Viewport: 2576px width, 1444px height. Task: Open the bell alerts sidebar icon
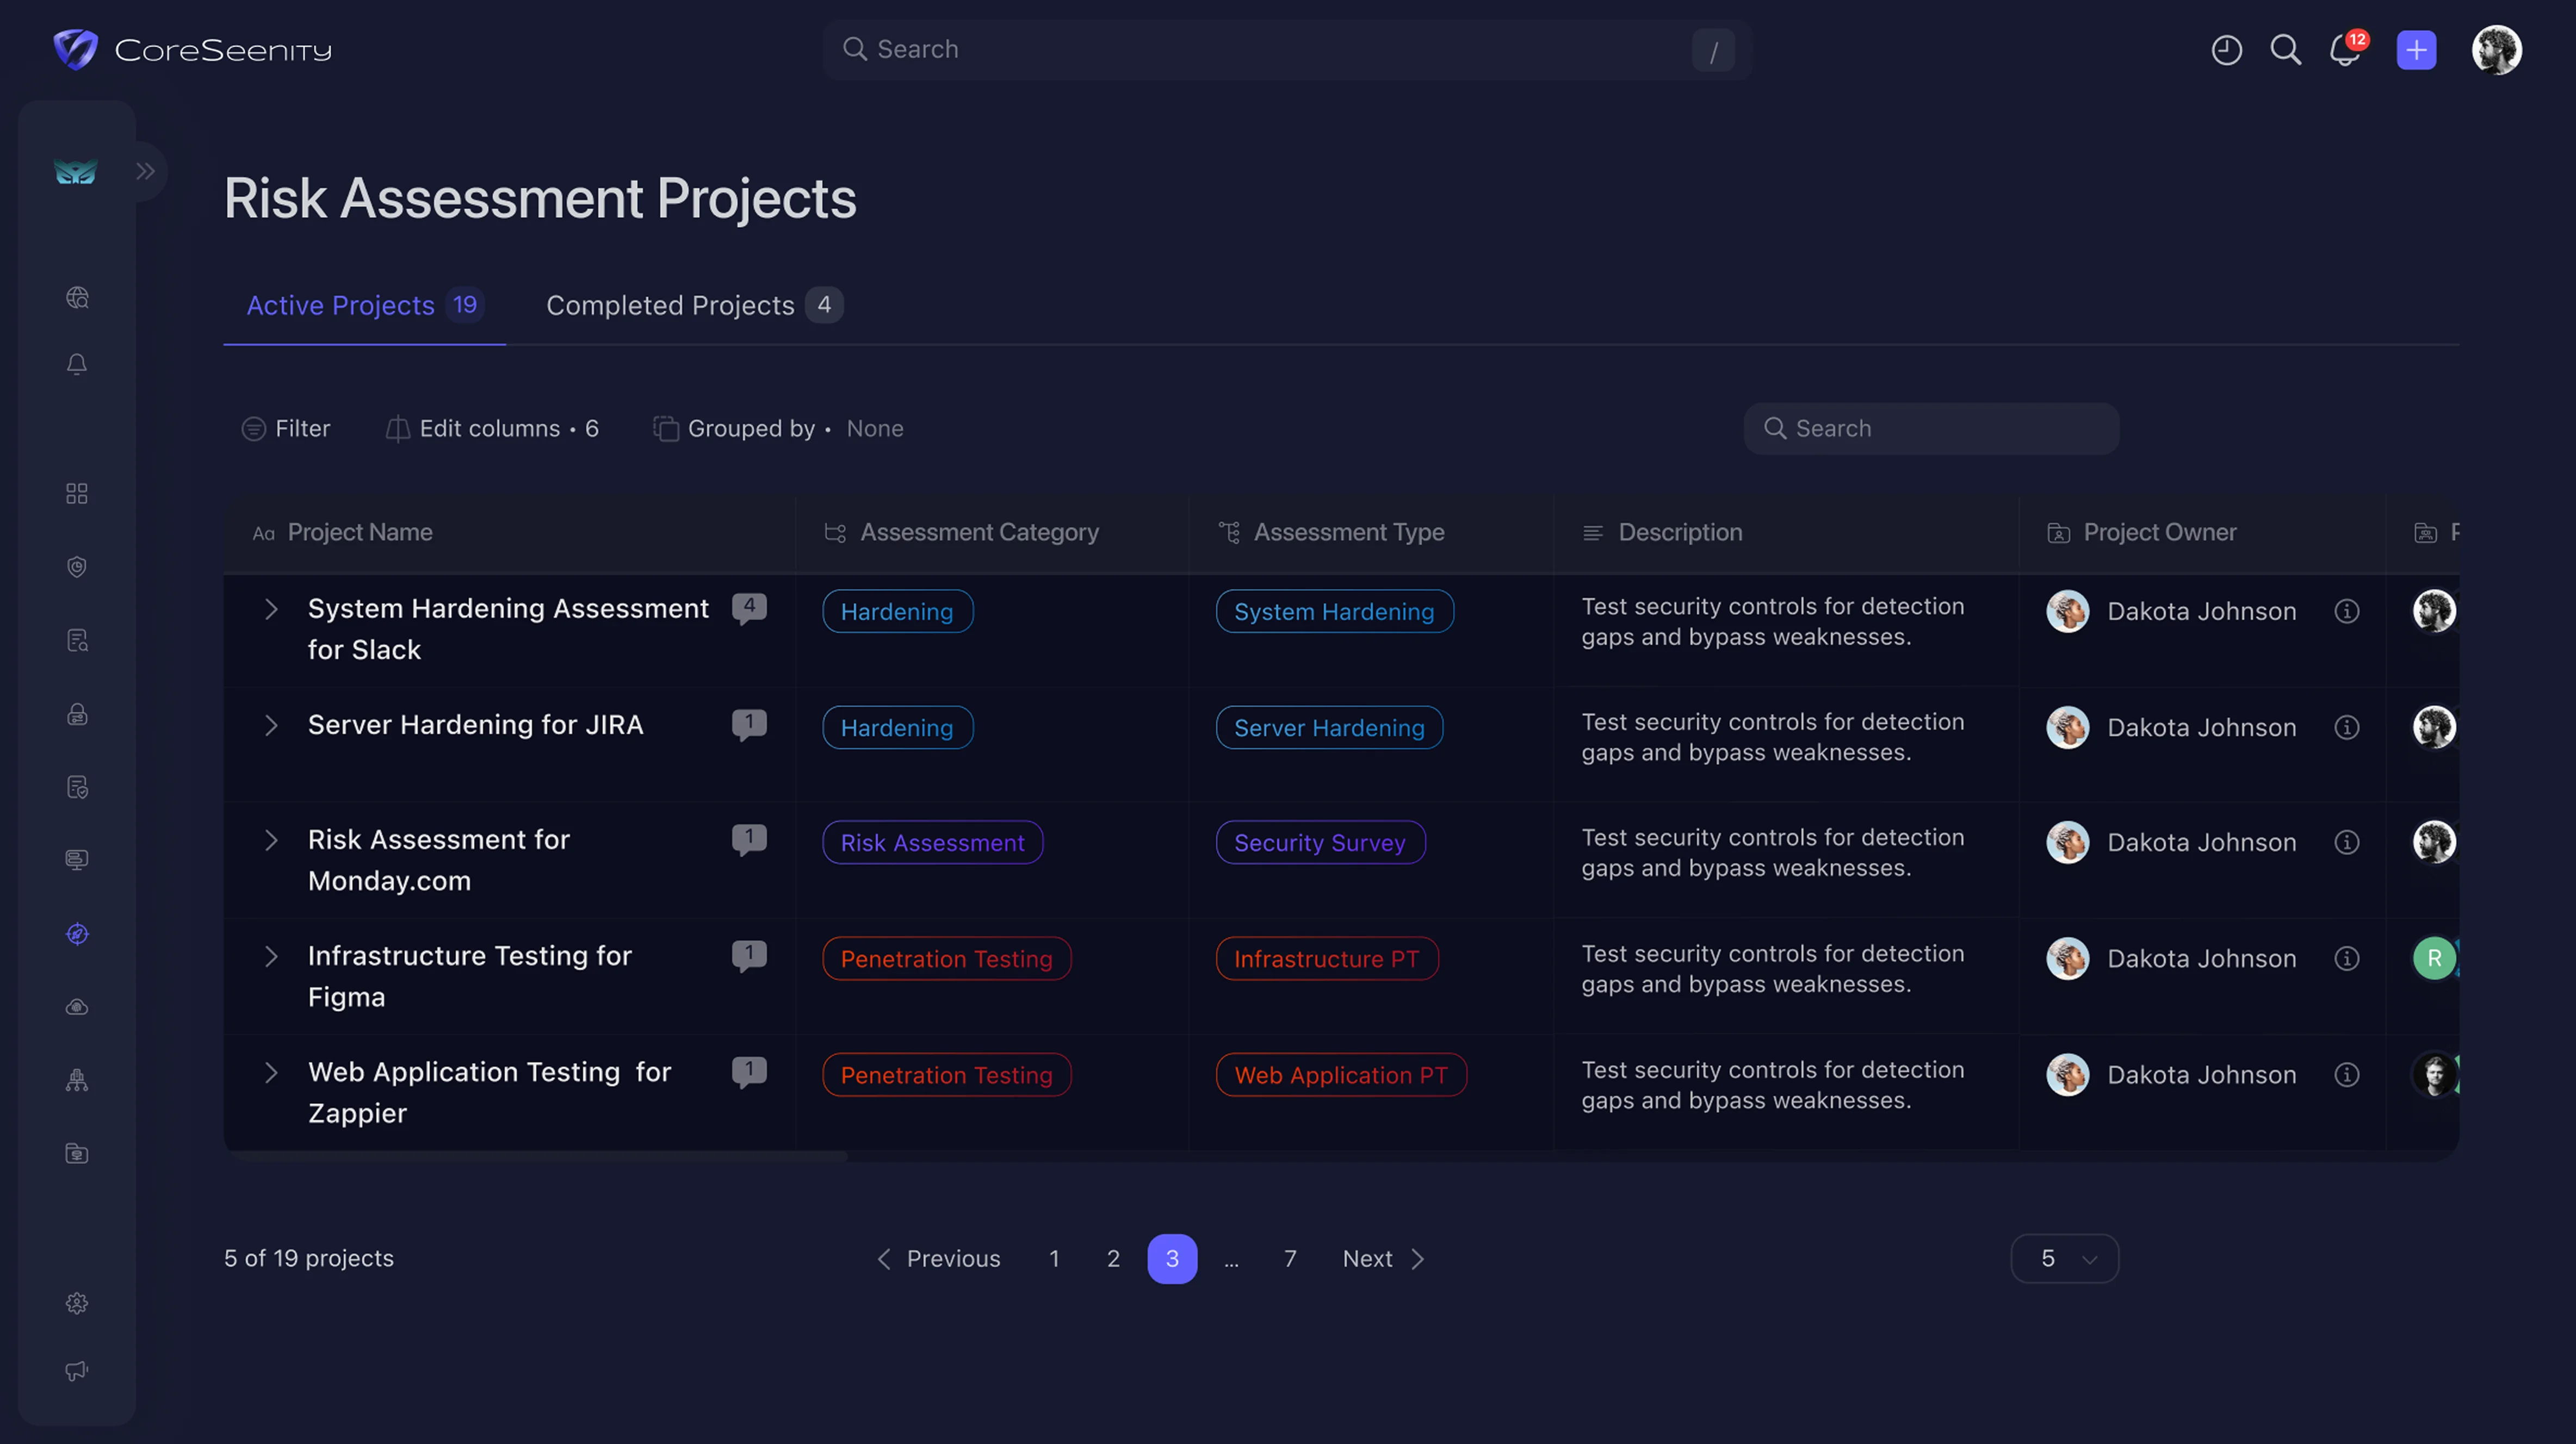click(x=77, y=365)
